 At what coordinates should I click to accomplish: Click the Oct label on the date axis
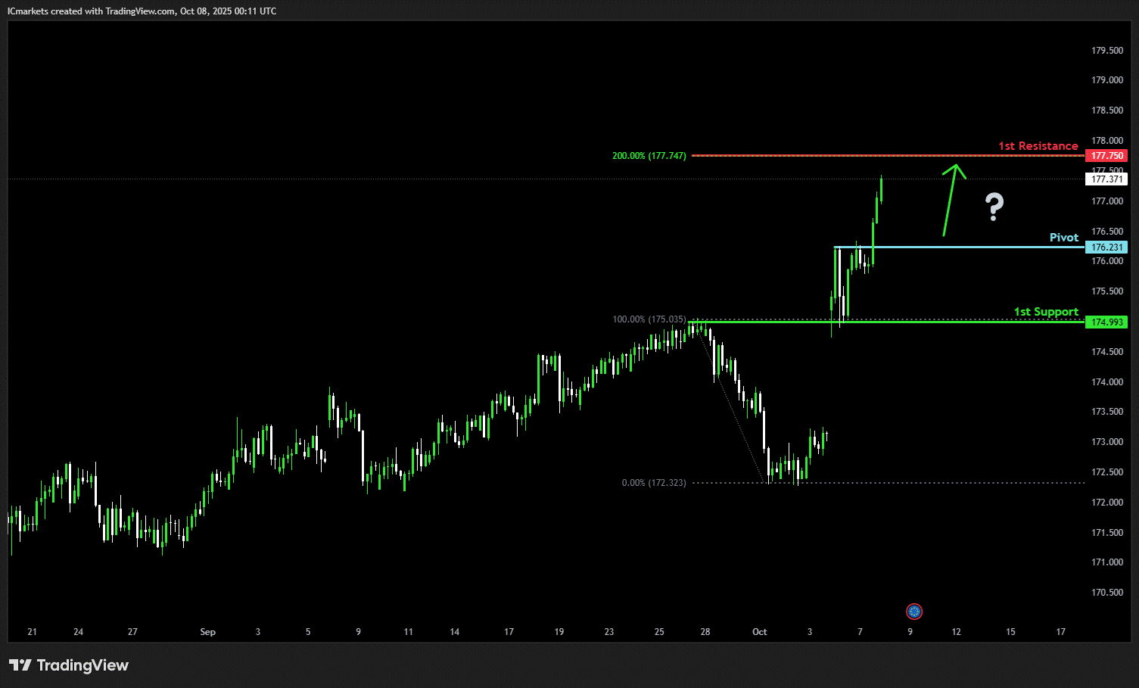pos(759,632)
